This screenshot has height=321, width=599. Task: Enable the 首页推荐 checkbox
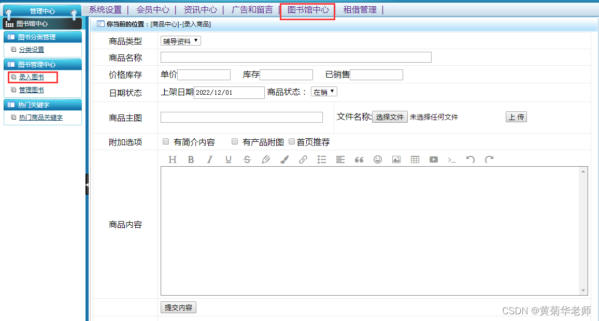click(291, 141)
